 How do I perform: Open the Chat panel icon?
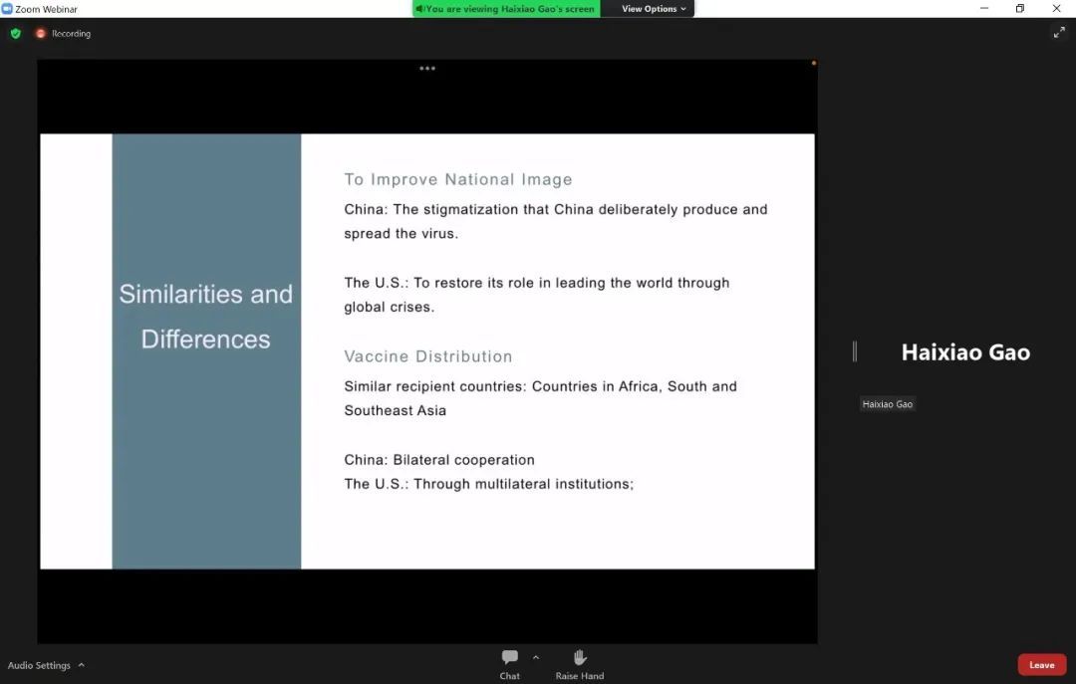click(510, 657)
